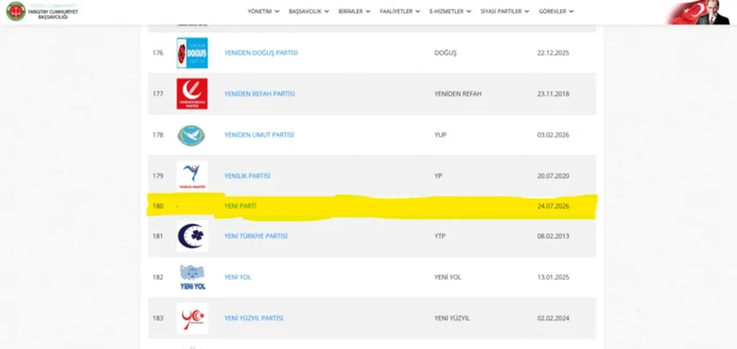The height and width of the screenshot is (349, 737).
Task: Open the YENİDEN REFAH PARTİSİ link
Action: point(260,94)
